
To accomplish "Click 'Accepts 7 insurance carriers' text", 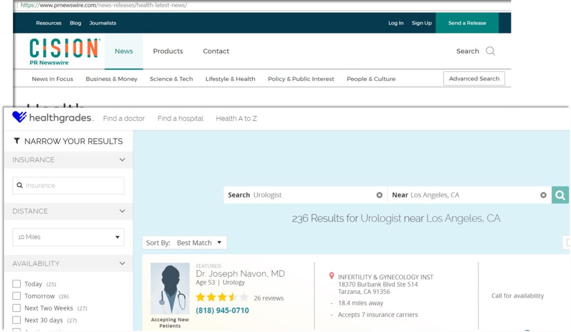I will (378, 315).
